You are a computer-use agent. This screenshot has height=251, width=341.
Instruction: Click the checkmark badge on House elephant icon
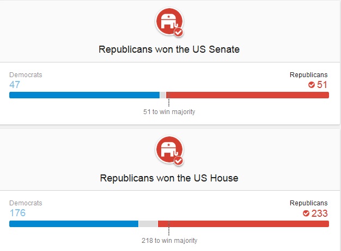179,161
